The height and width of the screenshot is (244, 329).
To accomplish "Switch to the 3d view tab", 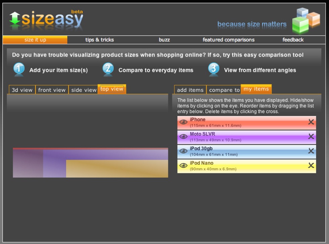I will [x=22, y=90].
